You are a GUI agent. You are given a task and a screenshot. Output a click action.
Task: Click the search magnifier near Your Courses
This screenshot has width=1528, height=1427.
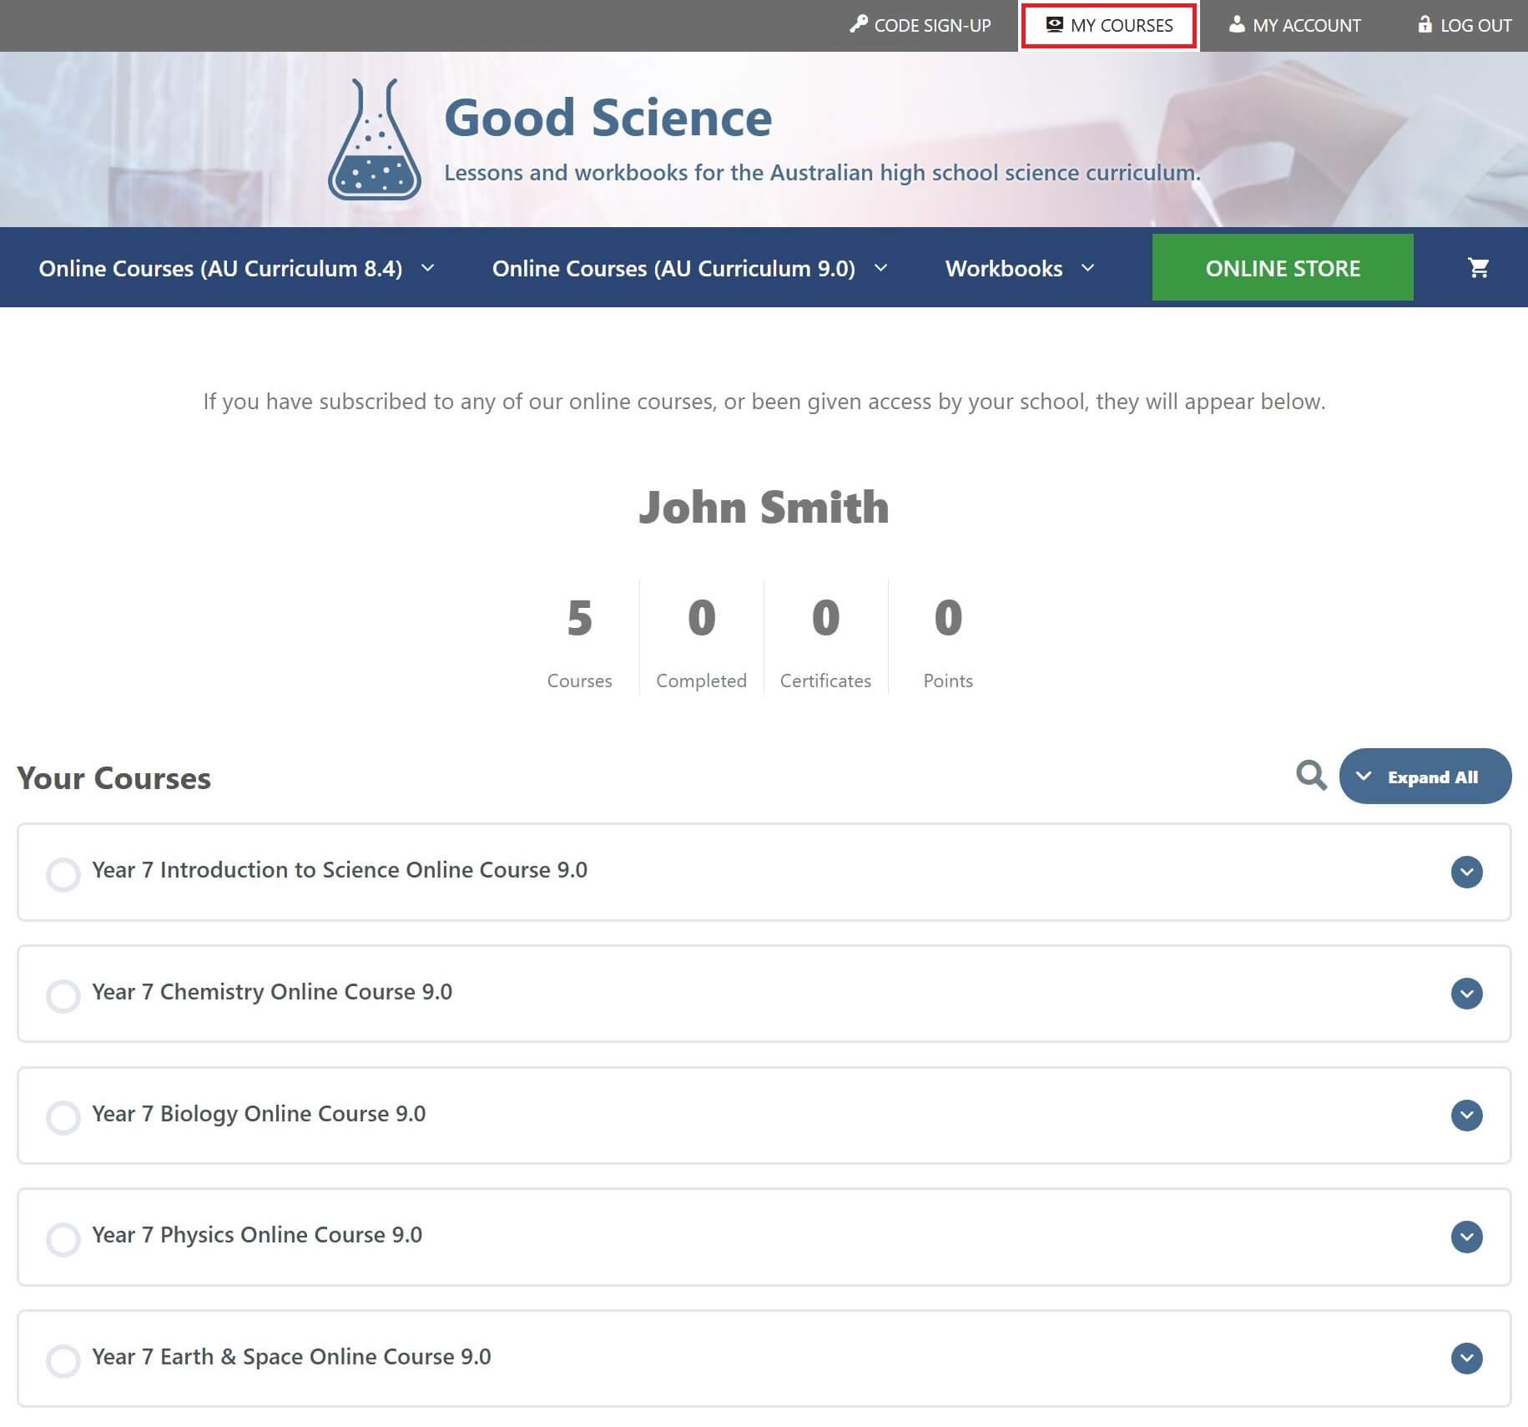pyautogui.click(x=1310, y=776)
